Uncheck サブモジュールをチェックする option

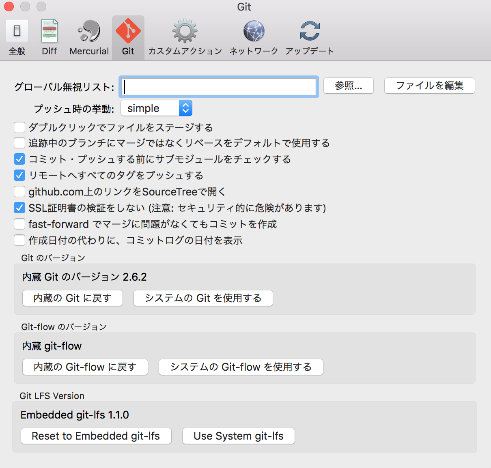tap(19, 159)
